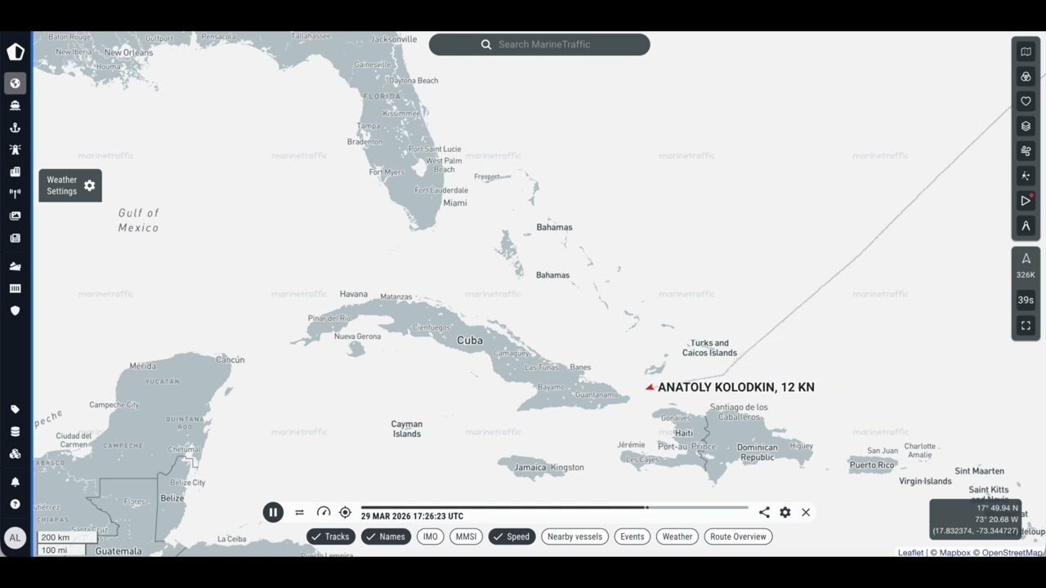Open the map type icon in right toolbar

(x=1026, y=51)
